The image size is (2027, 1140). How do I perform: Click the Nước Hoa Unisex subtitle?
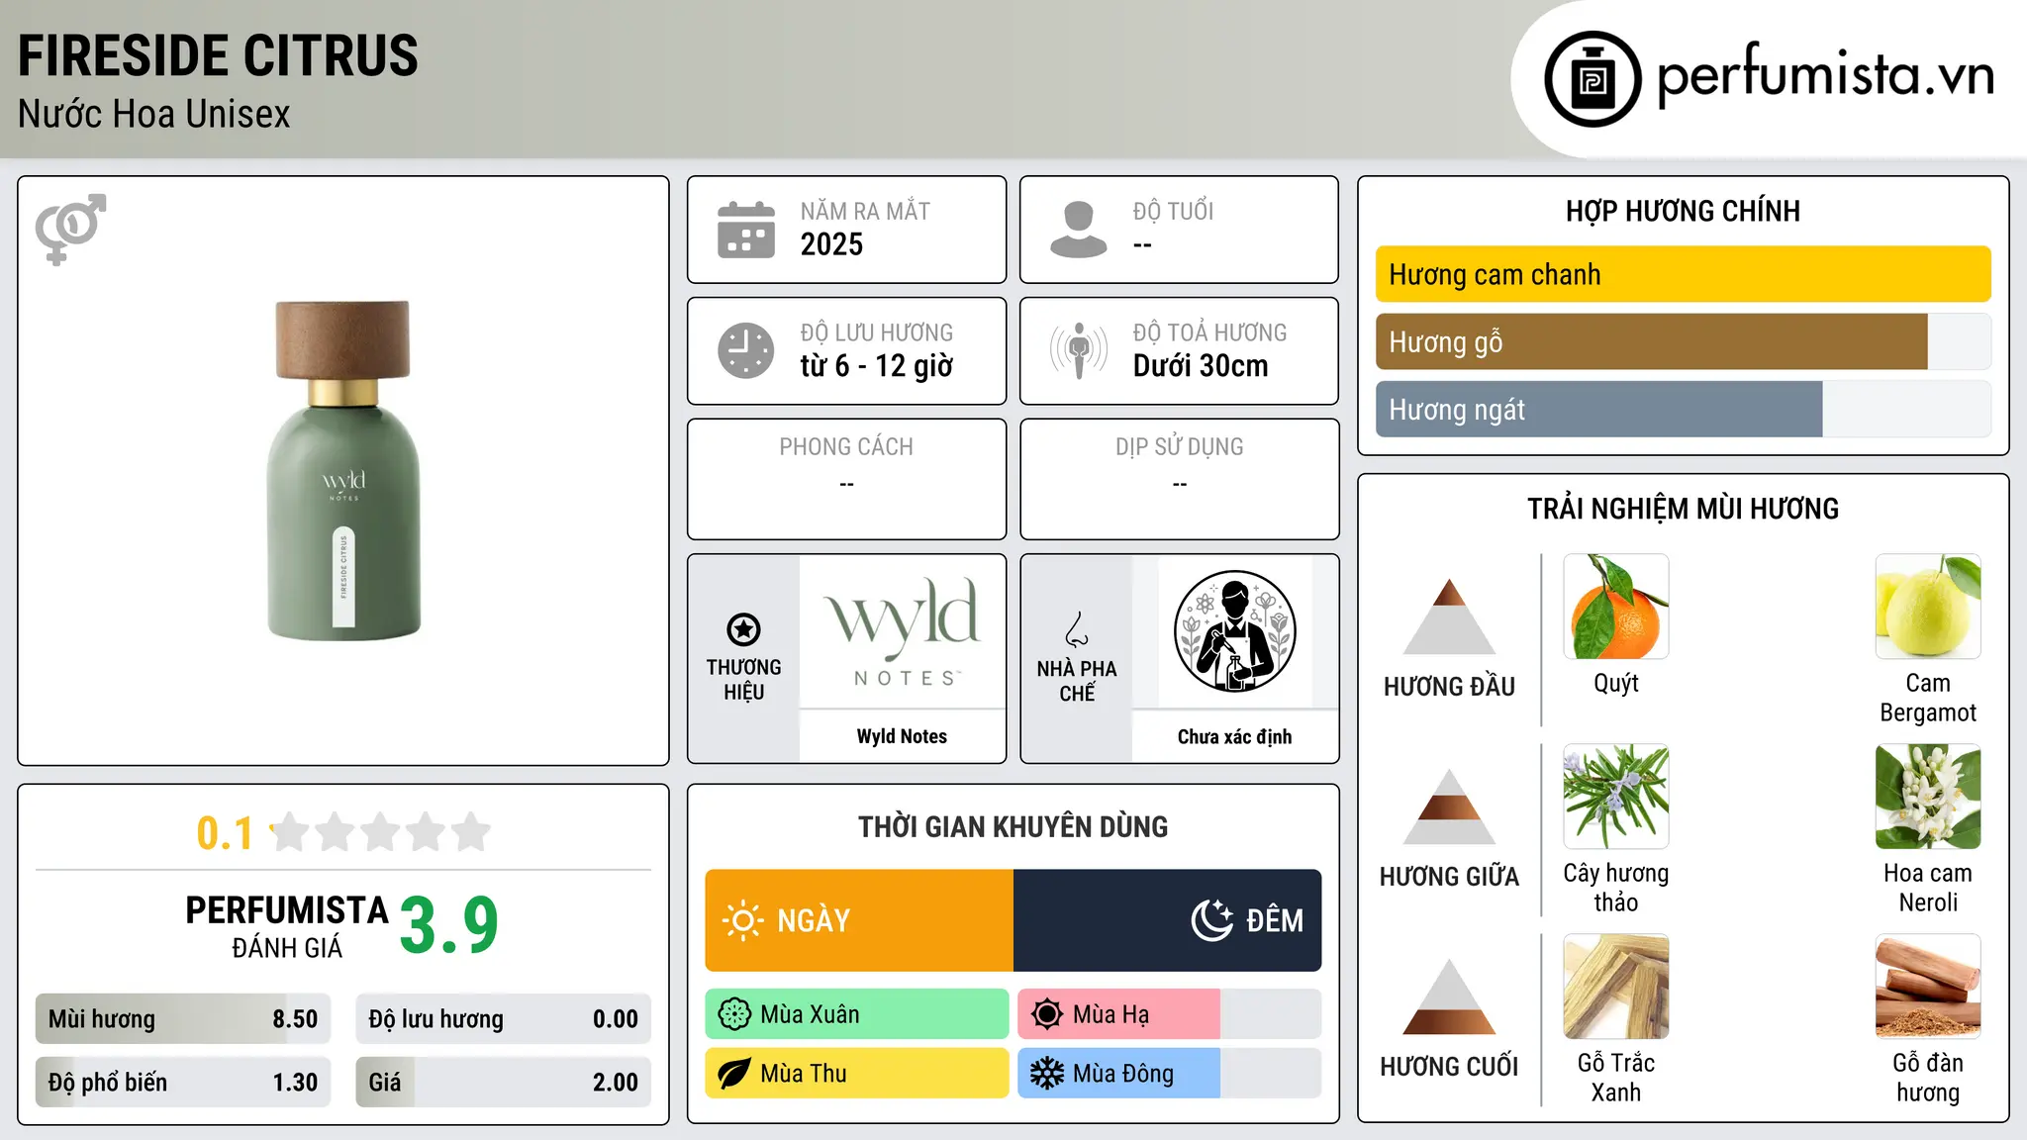[x=154, y=115]
